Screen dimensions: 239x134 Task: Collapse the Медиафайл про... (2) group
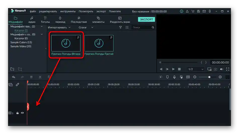[x=42, y=26]
